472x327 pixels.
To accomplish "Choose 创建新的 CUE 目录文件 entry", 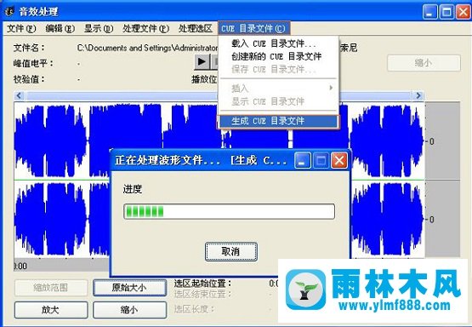I will 276,56.
